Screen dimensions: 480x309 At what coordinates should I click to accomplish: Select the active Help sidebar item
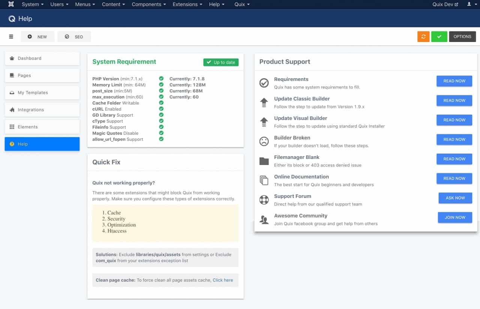pyautogui.click(x=42, y=144)
